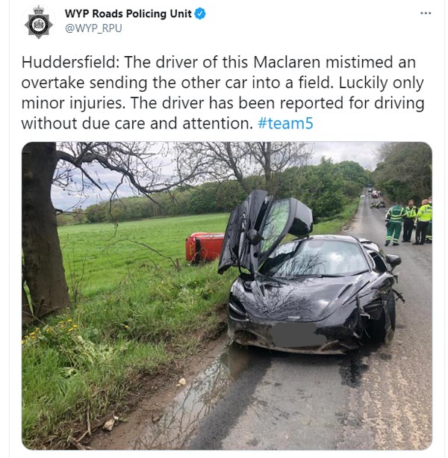Open the tweet's three-dot more options menu
Viewport: 448px width, 458px height.
(426, 13)
